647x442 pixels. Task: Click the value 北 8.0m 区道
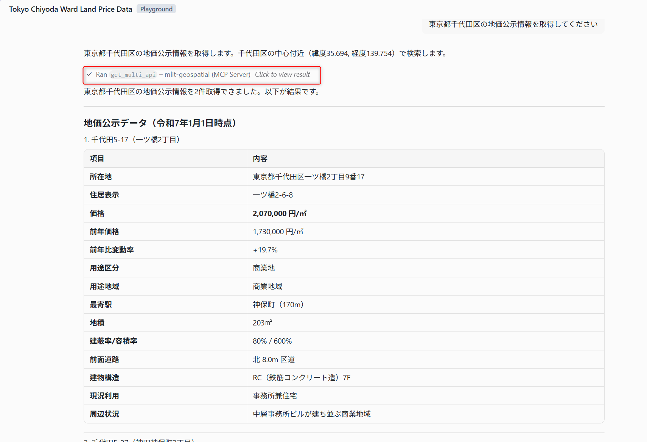274,360
